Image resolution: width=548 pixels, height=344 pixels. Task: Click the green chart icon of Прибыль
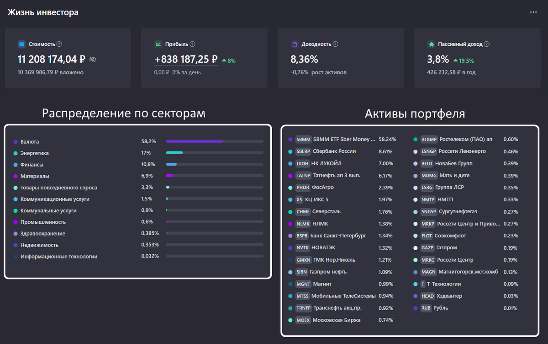158,44
